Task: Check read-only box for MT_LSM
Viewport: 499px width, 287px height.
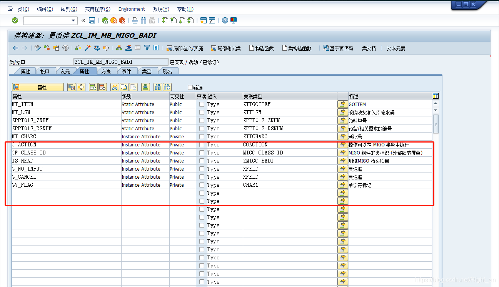Action: point(202,112)
